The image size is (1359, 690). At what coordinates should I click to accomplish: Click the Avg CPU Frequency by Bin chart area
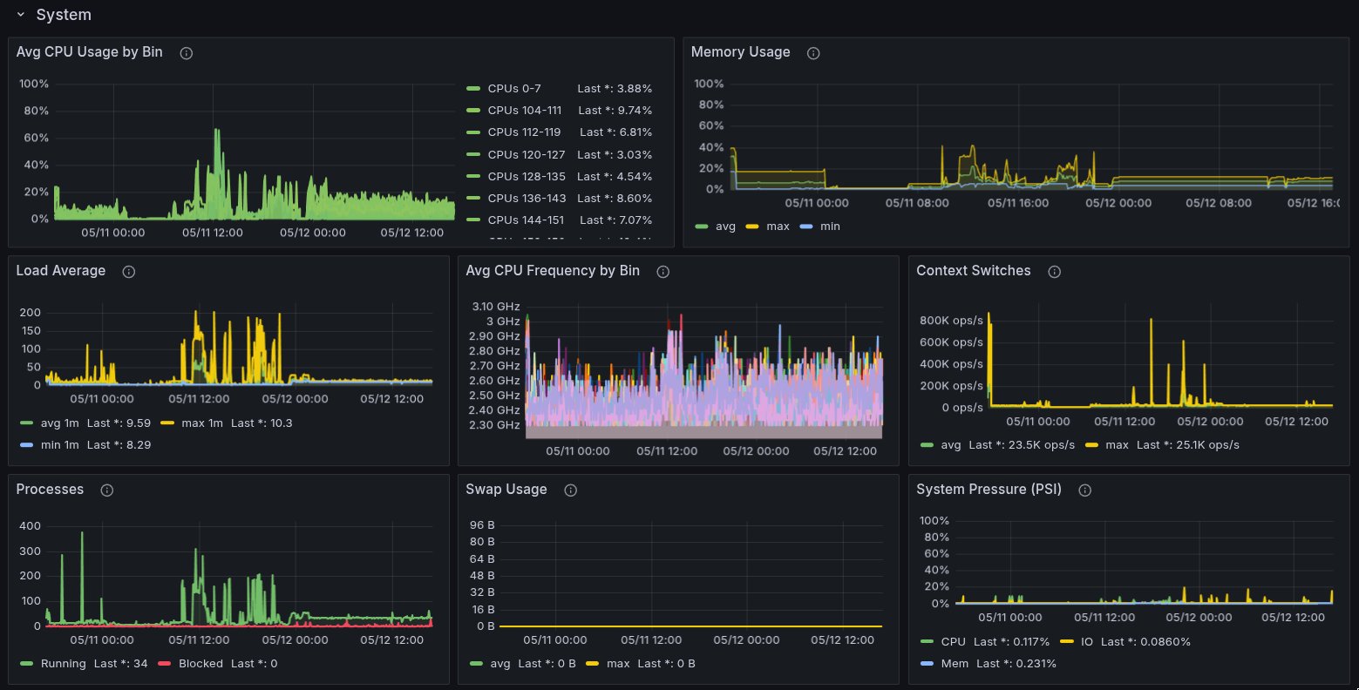pos(704,373)
